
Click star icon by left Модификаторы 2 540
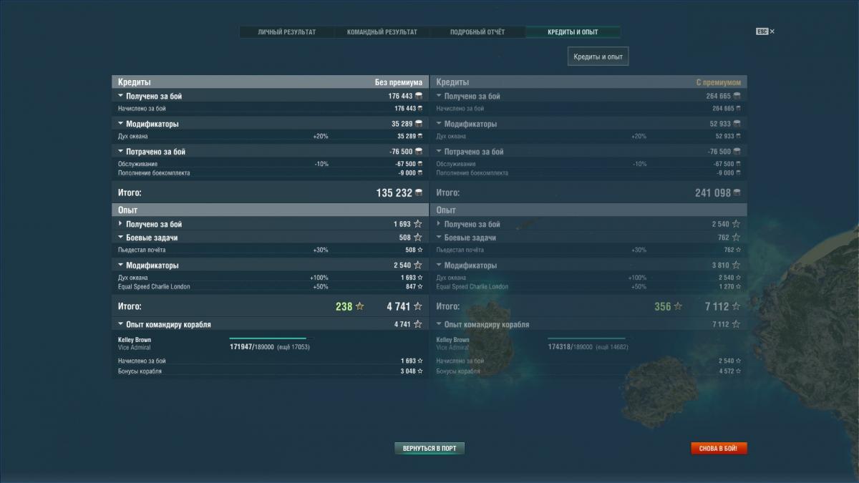click(x=418, y=265)
